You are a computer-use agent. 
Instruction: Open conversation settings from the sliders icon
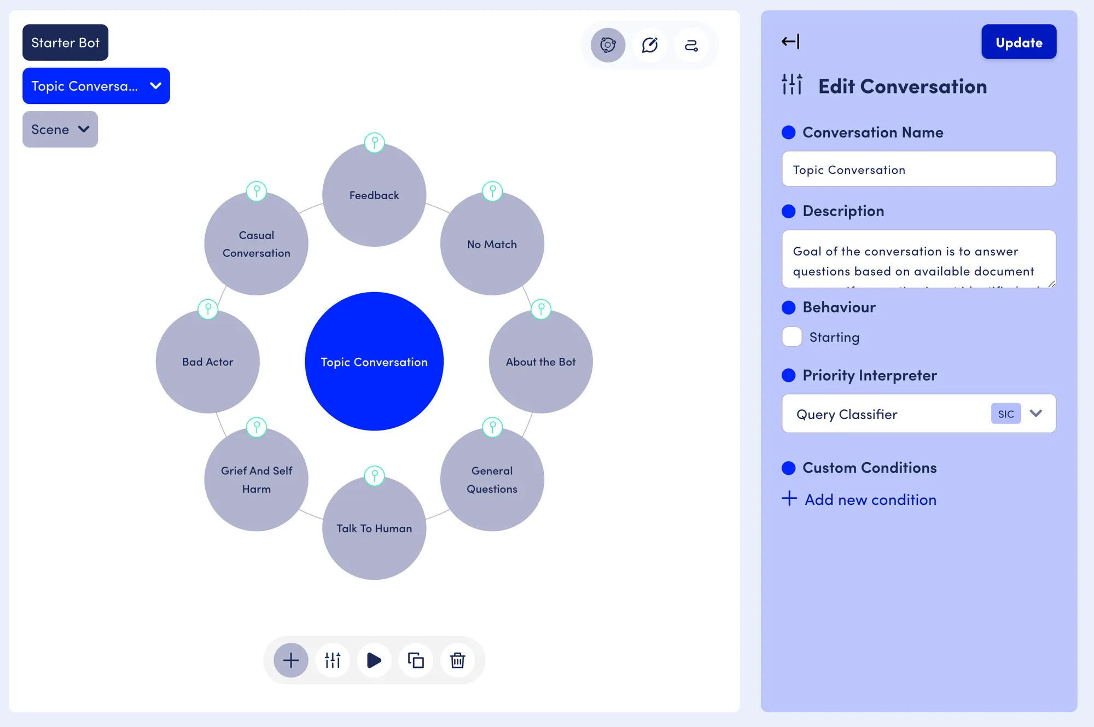pyautogui.click(x=333, y=660)
